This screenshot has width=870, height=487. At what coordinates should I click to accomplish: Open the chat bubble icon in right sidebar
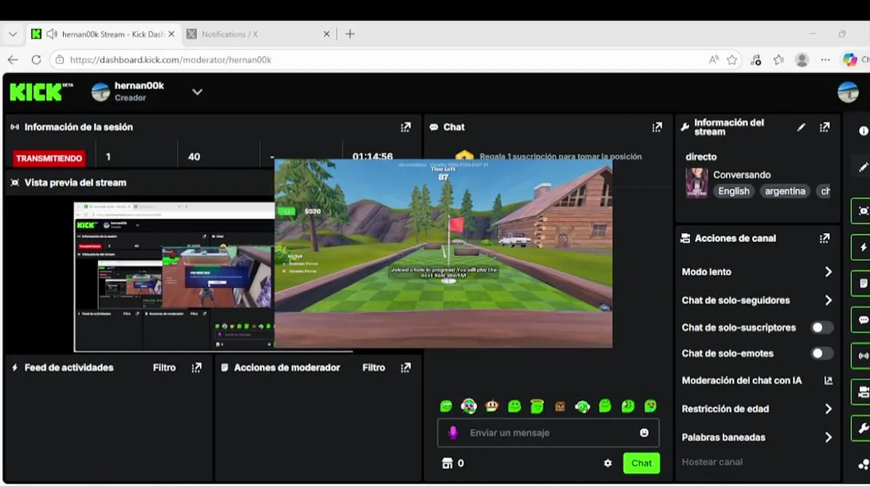tap(862, 320)
